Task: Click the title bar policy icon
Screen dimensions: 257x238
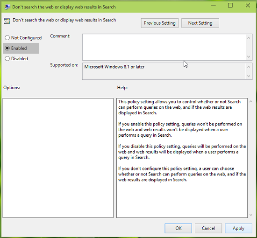Action: click(x=7, y=7)
